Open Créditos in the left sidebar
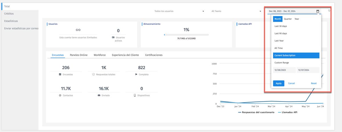 (x=9, y=14)
